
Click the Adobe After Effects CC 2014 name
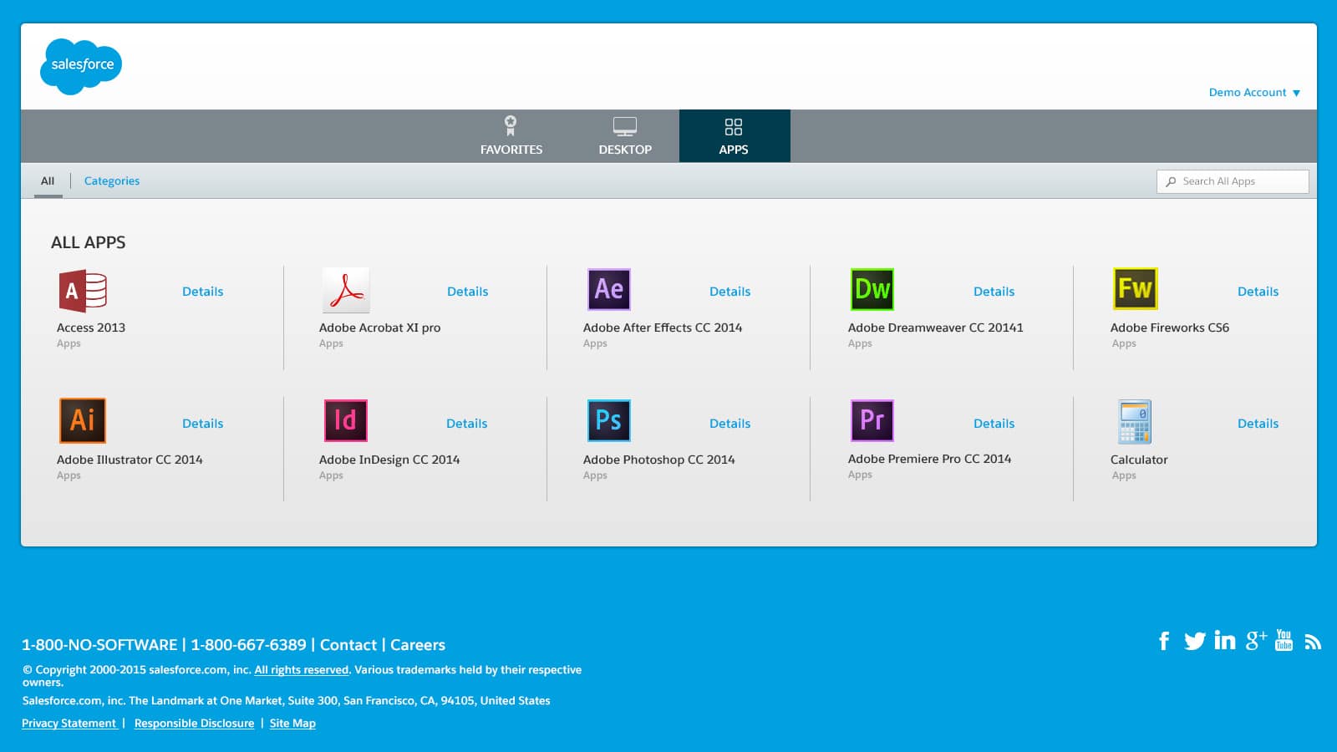[x=663, y=328]
